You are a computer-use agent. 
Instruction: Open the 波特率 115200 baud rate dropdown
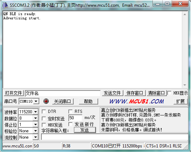(35, 112)
